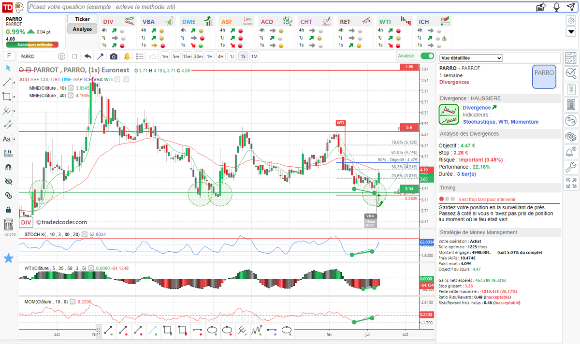Select the 4H timeframe
This screenshot has width=580, height=344.
pyautogui.click(x=221, y=56)
